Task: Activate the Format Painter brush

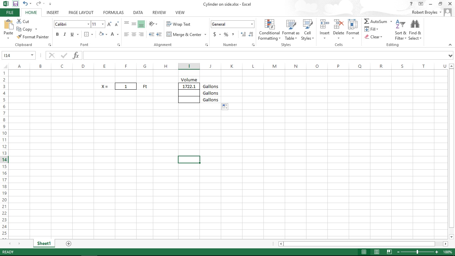Action: coord(33,37)
